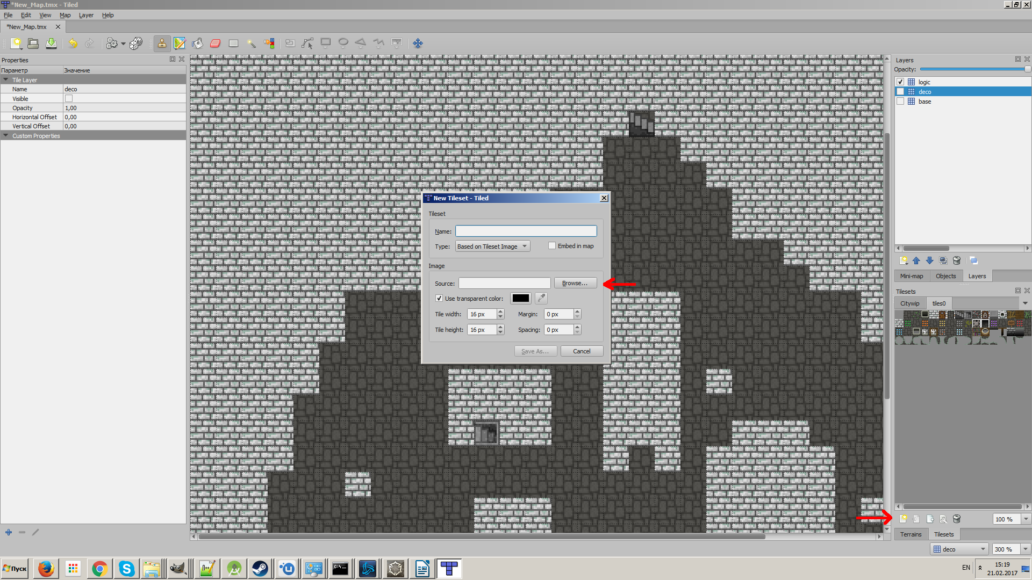Click the Cancel button in dialog
Image resolution: width=1032 pixels, height=580 pixels.
[x=582, y=351]
